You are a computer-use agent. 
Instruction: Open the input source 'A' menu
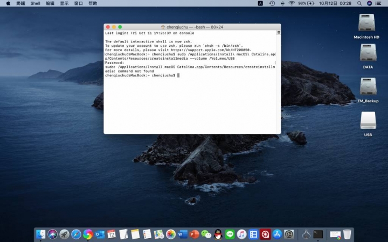(260, 3)
